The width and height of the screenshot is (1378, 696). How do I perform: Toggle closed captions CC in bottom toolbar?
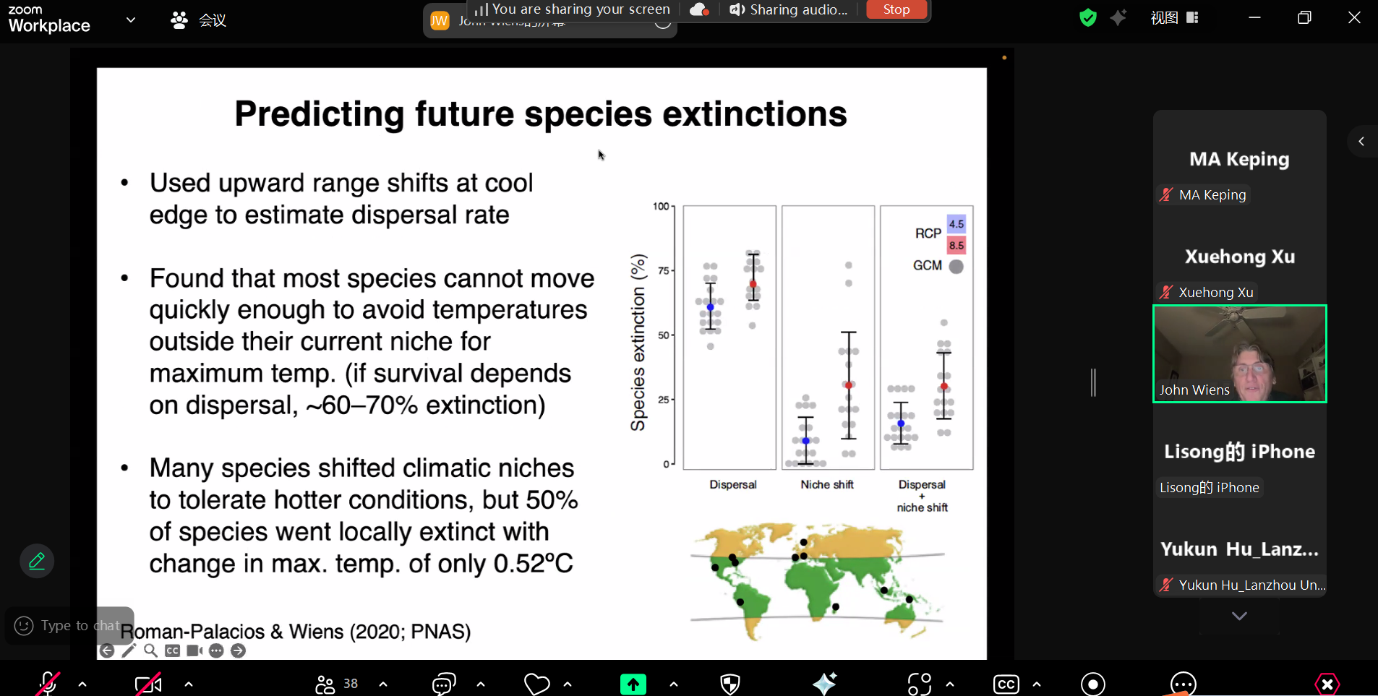point(1006,684)
